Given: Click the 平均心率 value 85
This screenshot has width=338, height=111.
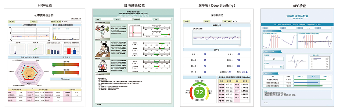Looking at the screenshot, I should [205, 72].
